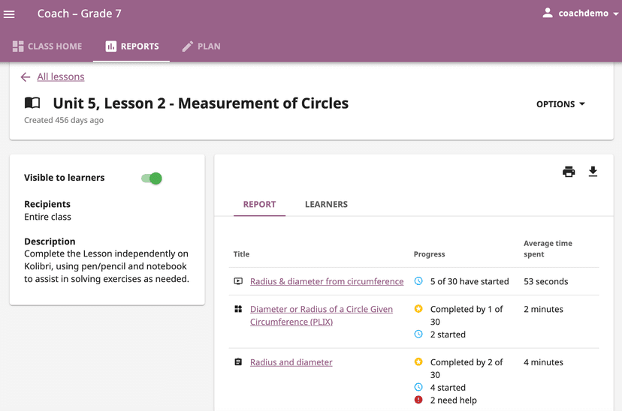Viewport: 622px width, 411px height.
Task: Click the print report icon
Action: point(569,172)
